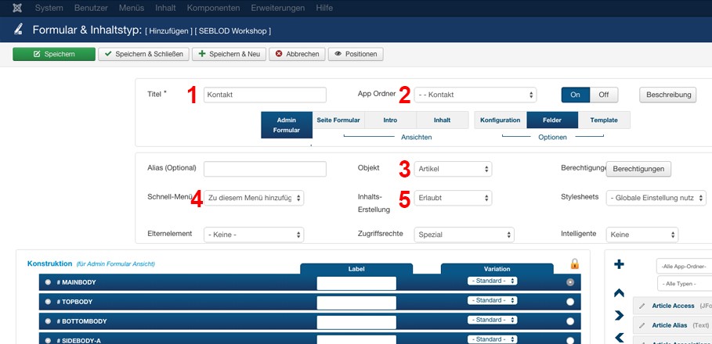Screen dimensions: 712x344
Task: Open Variation dropdown in TOPBODY row
Action: coord(492,300)
